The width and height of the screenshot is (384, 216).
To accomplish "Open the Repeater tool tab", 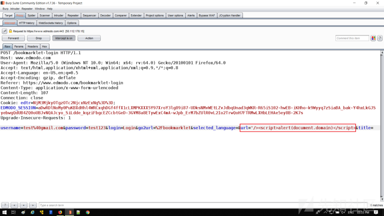I will tap(73, 15).
